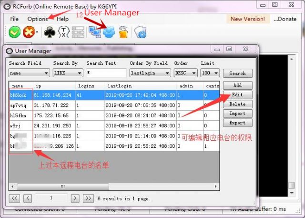Go to first page with << button

coord(14,198)
